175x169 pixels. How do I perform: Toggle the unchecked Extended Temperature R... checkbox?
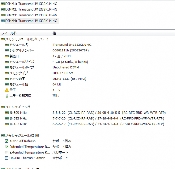[x=7, y=153]
